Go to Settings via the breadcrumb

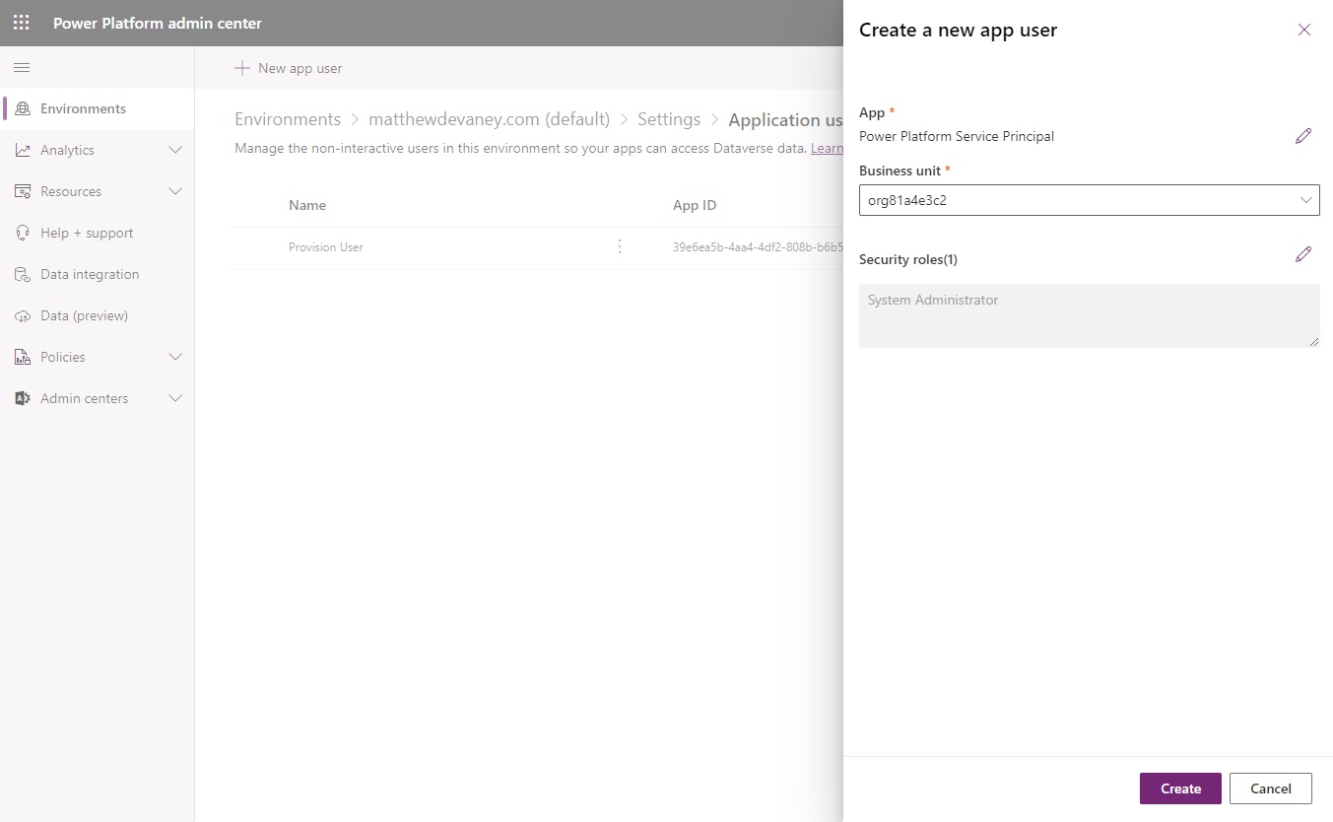[668, 118]
